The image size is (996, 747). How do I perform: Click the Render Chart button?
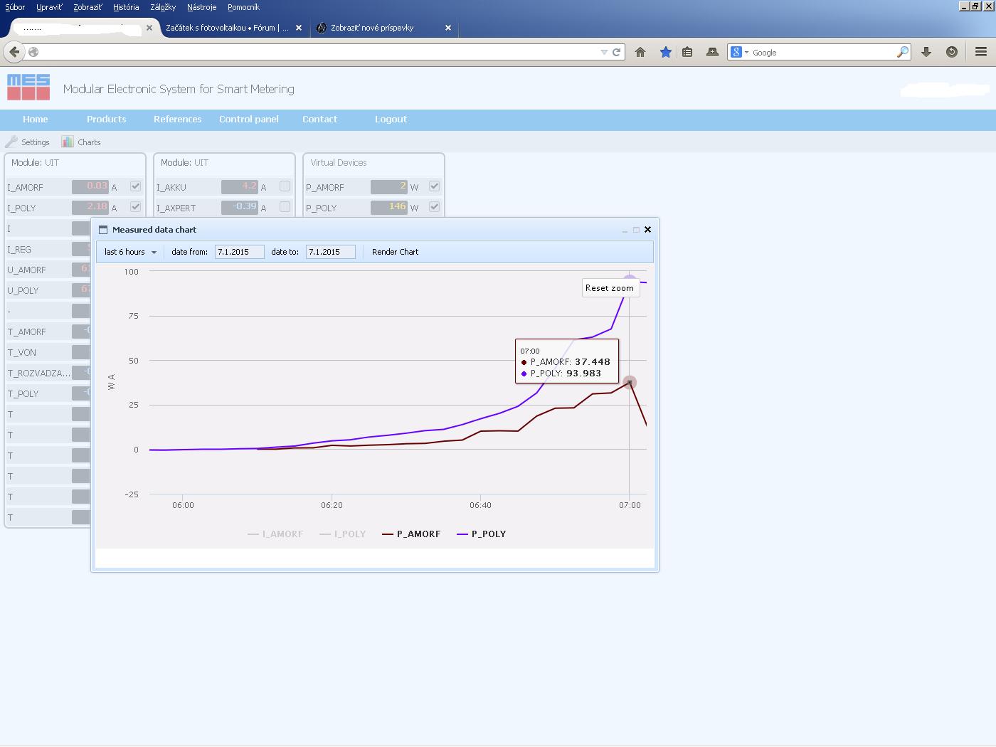[395, 252]
